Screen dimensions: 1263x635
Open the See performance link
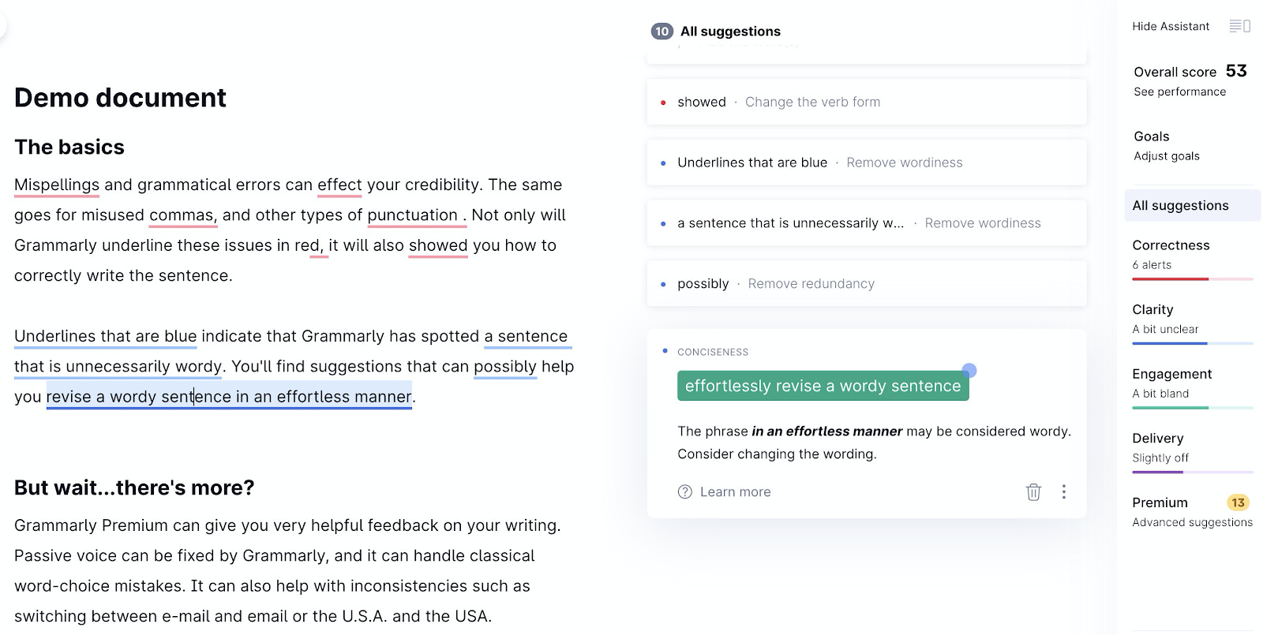click(x=1179, y=92)
